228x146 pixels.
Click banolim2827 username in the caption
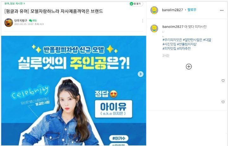(173, 27)
